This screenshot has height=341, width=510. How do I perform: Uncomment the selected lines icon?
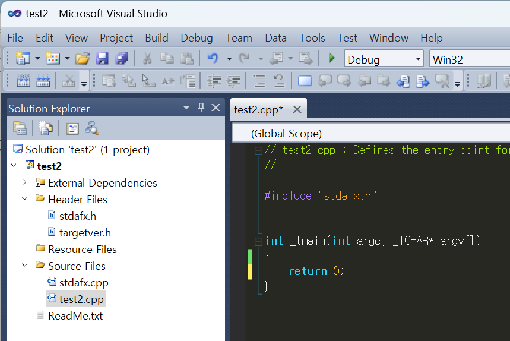278,81
